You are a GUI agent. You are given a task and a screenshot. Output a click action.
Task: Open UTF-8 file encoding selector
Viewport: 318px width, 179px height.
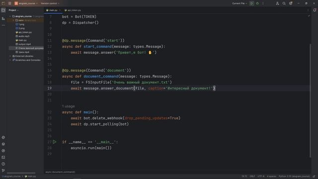pyautogui.click(x=261, y=177)
